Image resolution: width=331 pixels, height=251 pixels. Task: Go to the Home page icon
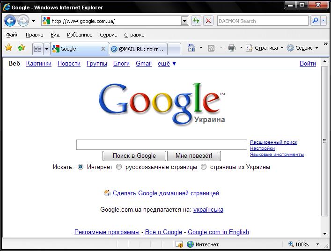(191, 48)
